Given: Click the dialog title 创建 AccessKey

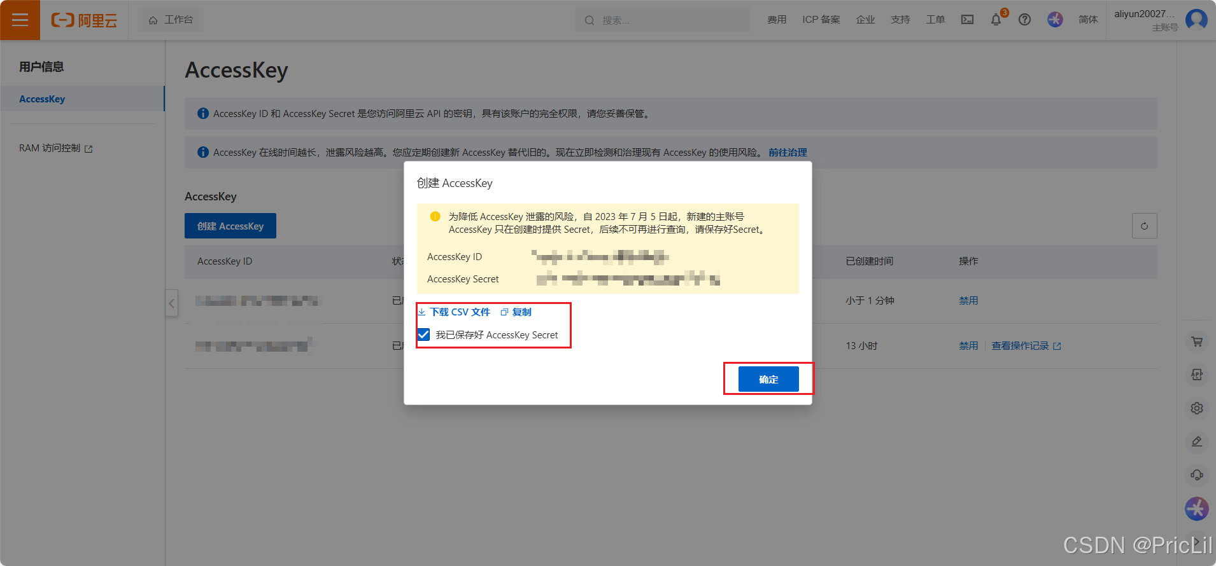Looking at the screenshot, I should pos(455,183).
